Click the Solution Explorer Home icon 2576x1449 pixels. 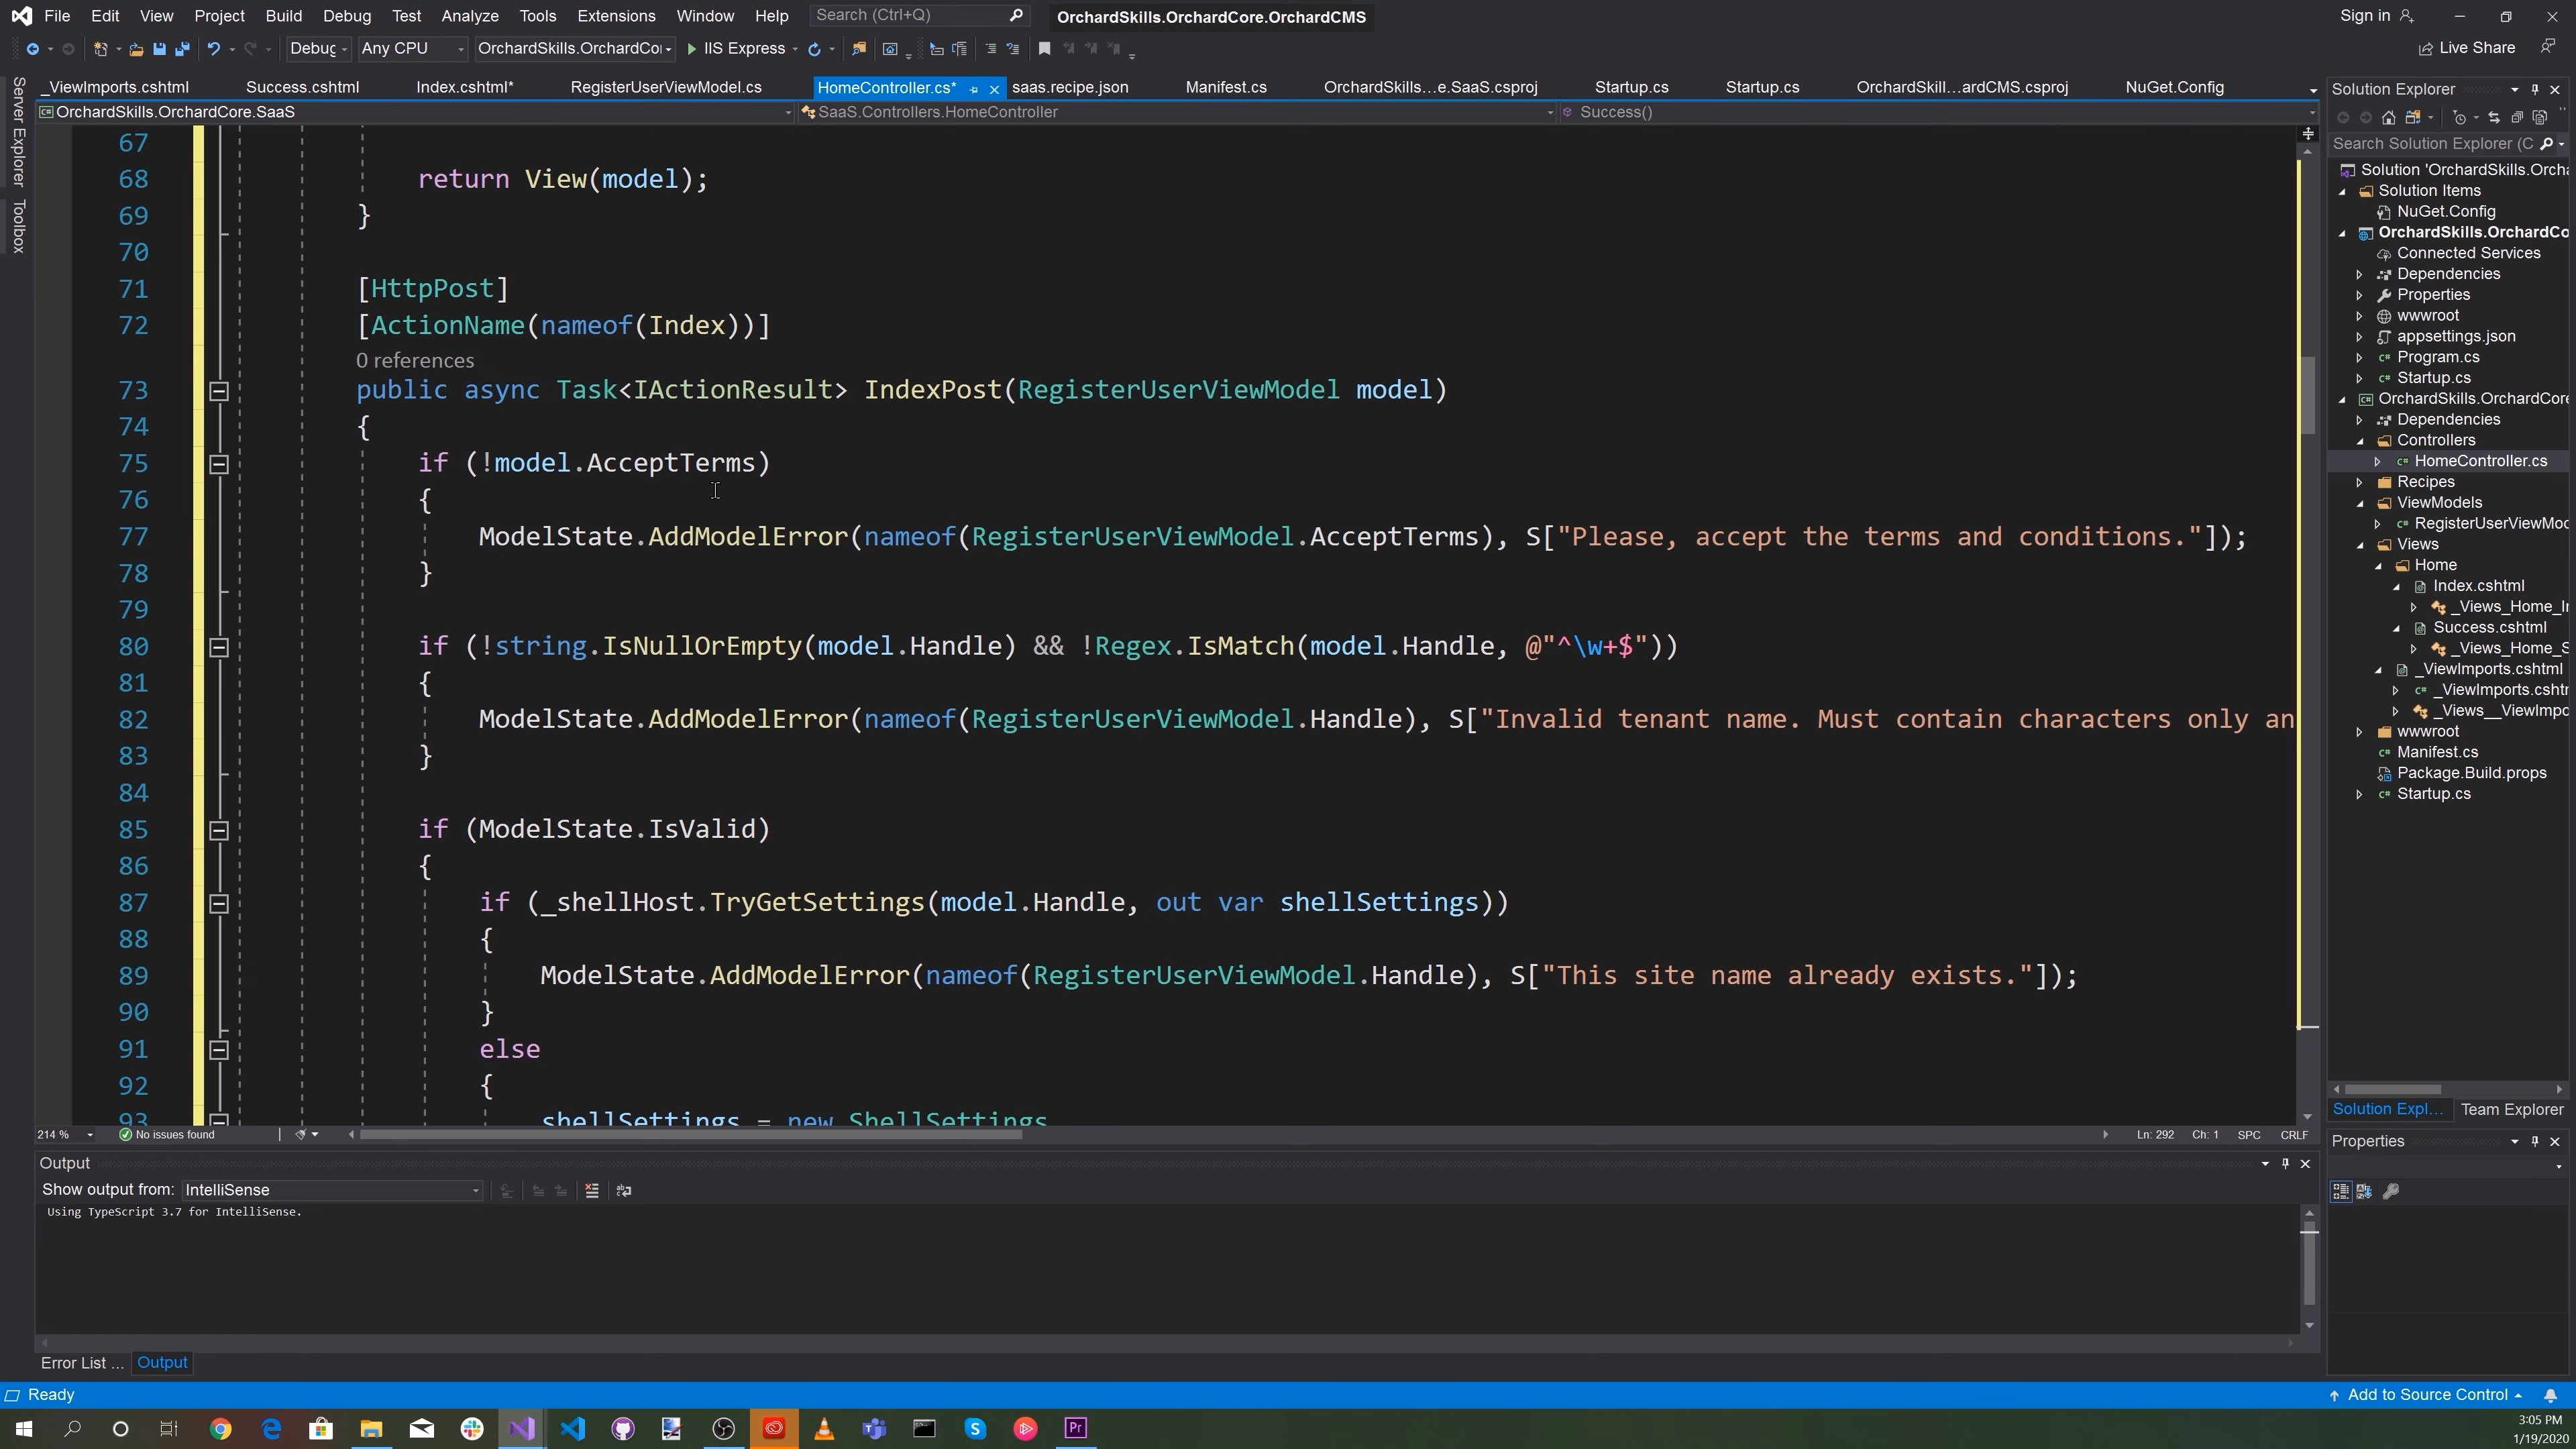(2388, 118)
